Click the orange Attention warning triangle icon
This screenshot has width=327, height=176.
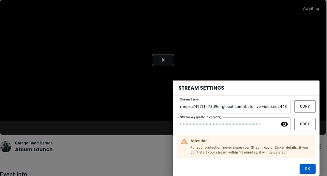pos(184,141)
